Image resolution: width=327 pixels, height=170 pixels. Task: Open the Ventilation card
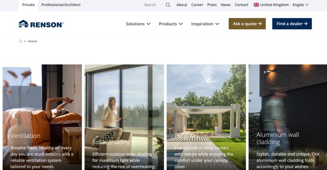pyautogui.click(x=42, y=117)
